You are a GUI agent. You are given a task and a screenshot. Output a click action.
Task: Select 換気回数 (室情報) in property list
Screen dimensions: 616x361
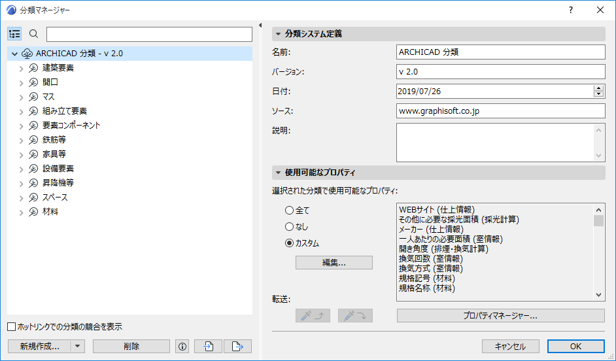coord(431,259)
